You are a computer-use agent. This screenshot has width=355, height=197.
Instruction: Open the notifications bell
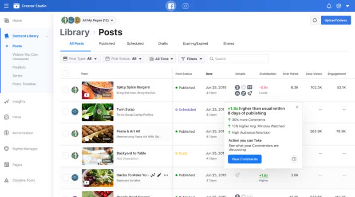pyautogui.click(x=329, y=6)
